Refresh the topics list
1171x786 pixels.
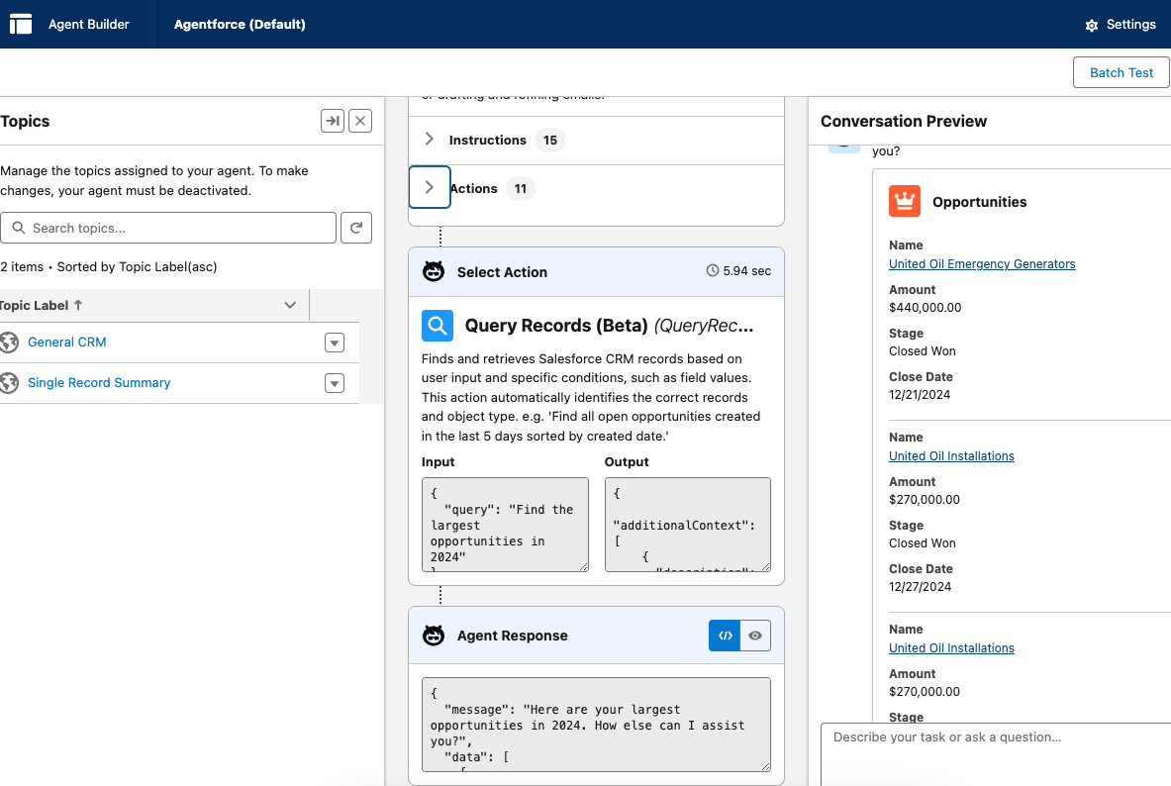tap(356, 228)
